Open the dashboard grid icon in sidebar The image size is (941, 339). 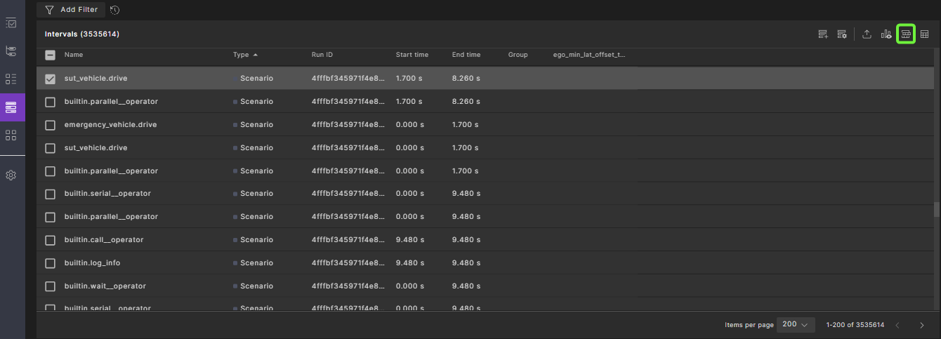(11, 134)
